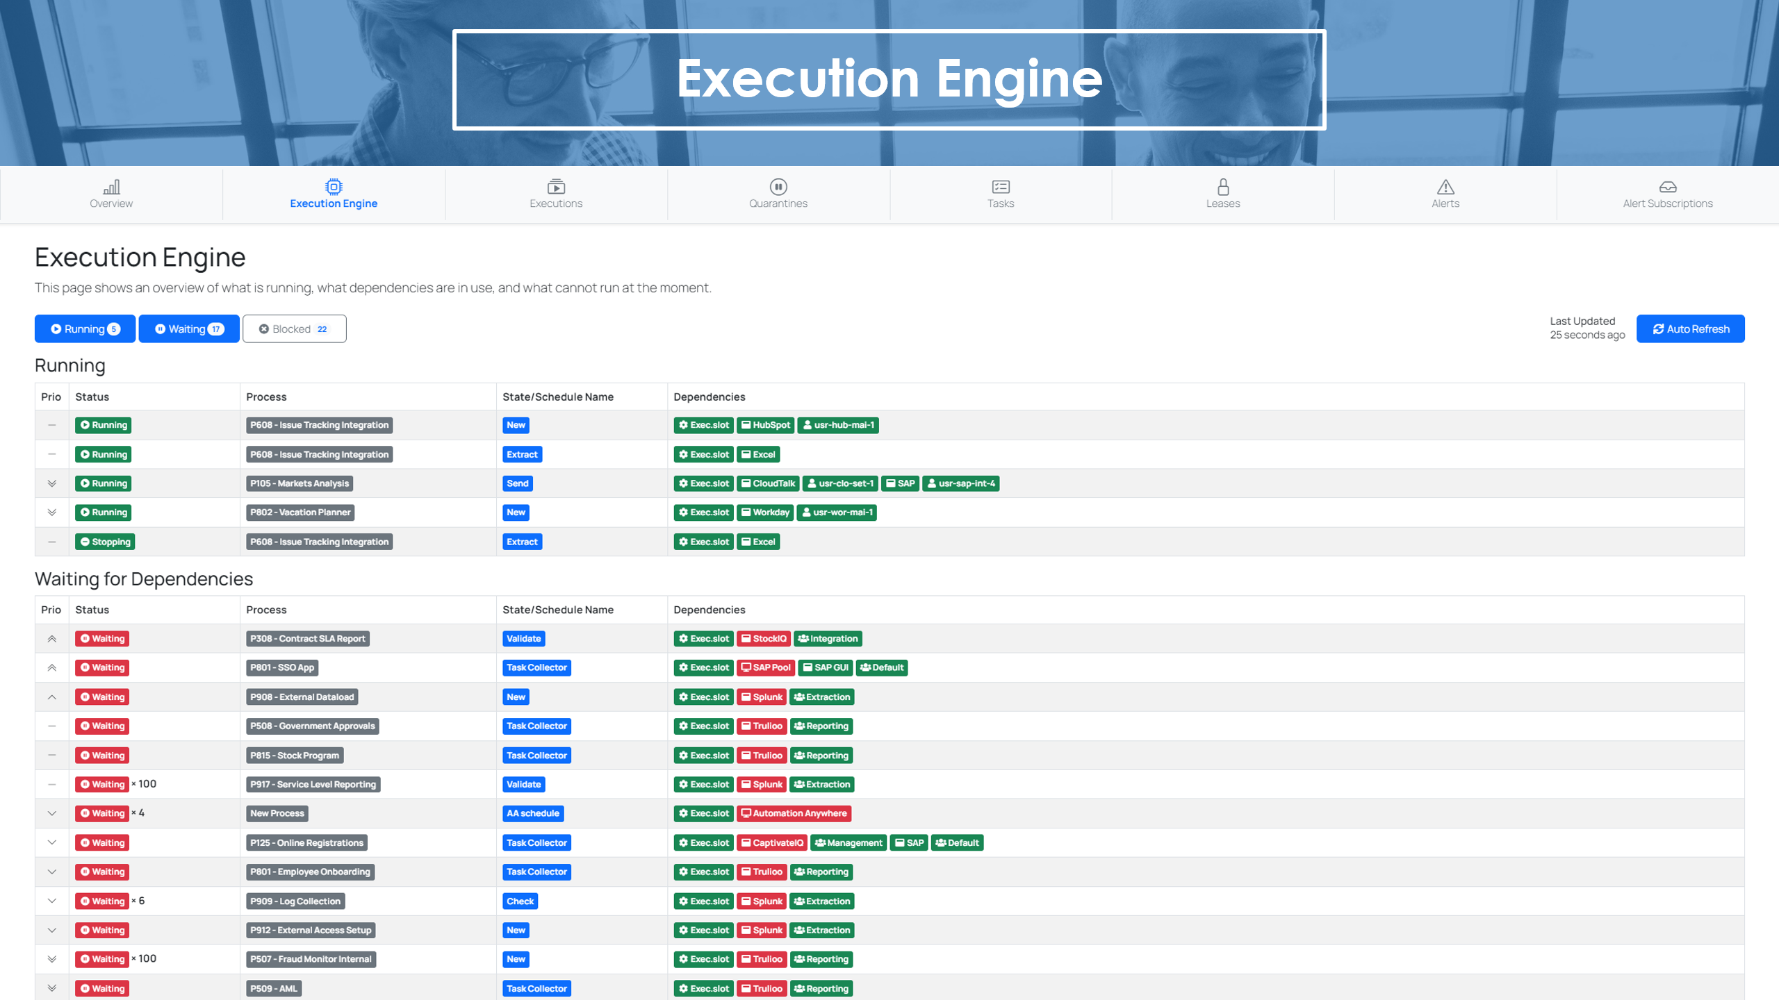Open the Quarantines pause icon
The height and width of the screenshot is (1000, 1779).
tap(778, 186)
